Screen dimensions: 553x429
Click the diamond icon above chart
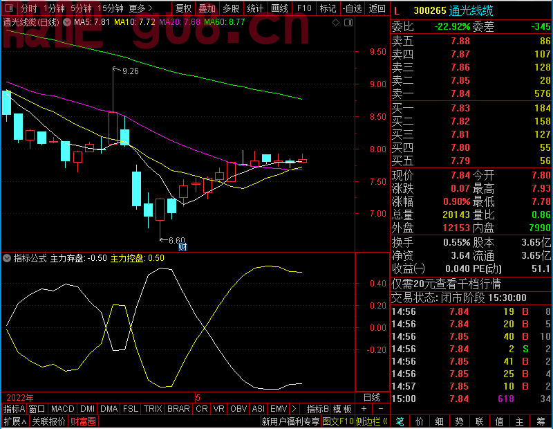click(336, 23)
